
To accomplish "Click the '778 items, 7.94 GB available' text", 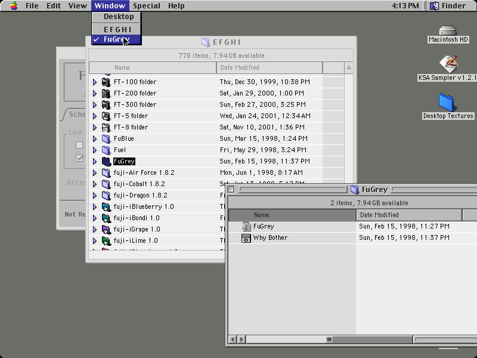I will coord(221,55).
